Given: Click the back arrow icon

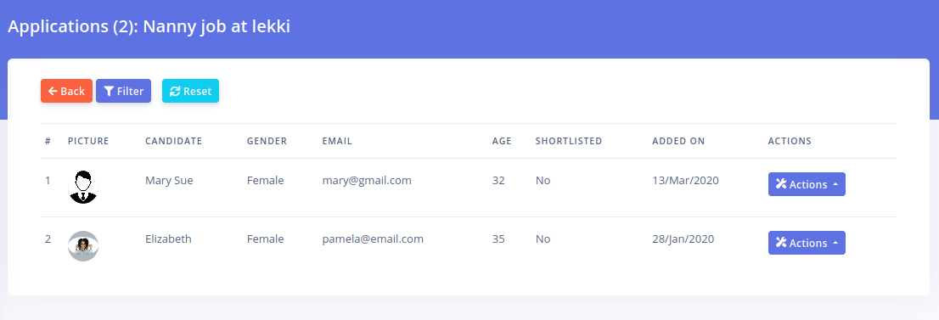Looking at the screenshot, I should coord(53,91).
